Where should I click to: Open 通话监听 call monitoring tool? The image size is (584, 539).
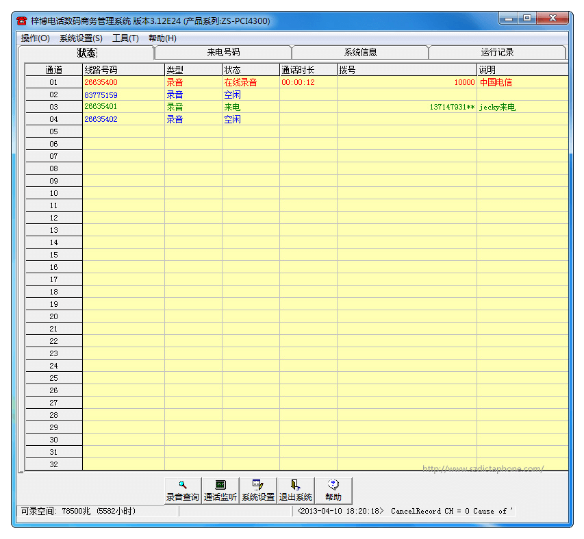(x=220, y=490)
